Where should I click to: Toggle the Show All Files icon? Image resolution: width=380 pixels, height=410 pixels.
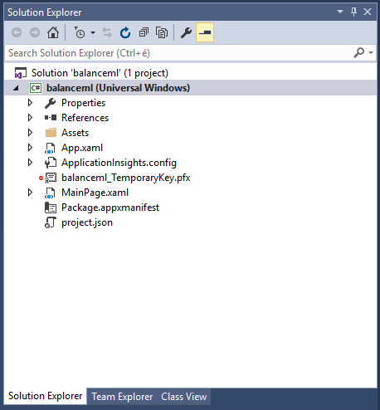coord(162,32)
